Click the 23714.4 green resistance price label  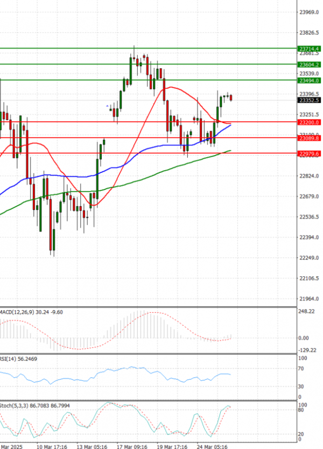tap(309, 48)
